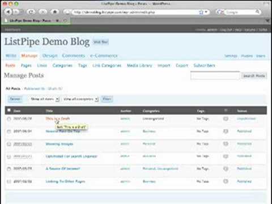Go to the Users menu

tap(261, 56)
